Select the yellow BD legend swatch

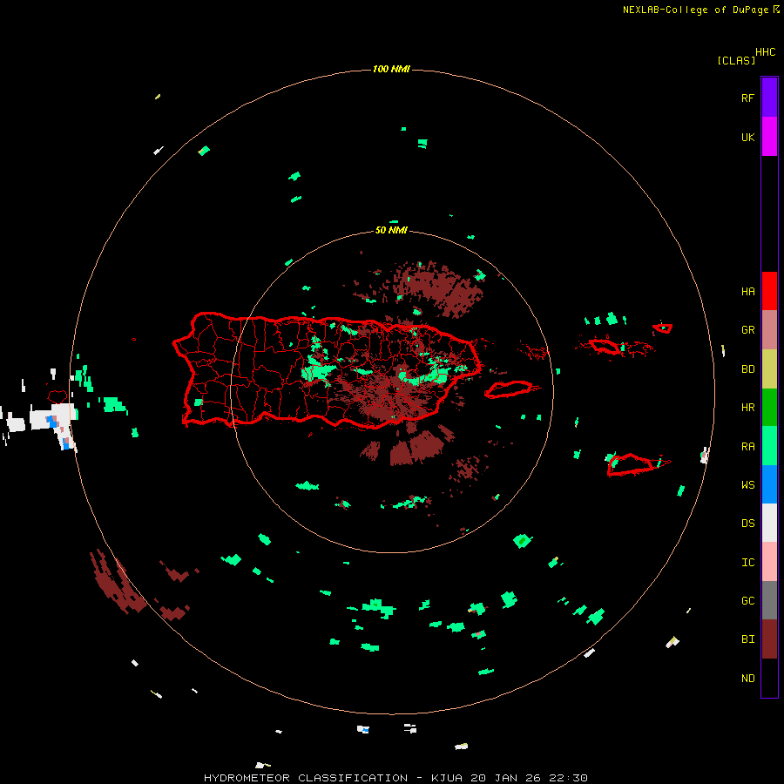(769, 368)
